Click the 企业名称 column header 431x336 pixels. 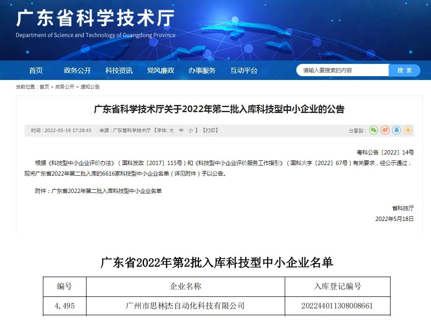[185, 286]
